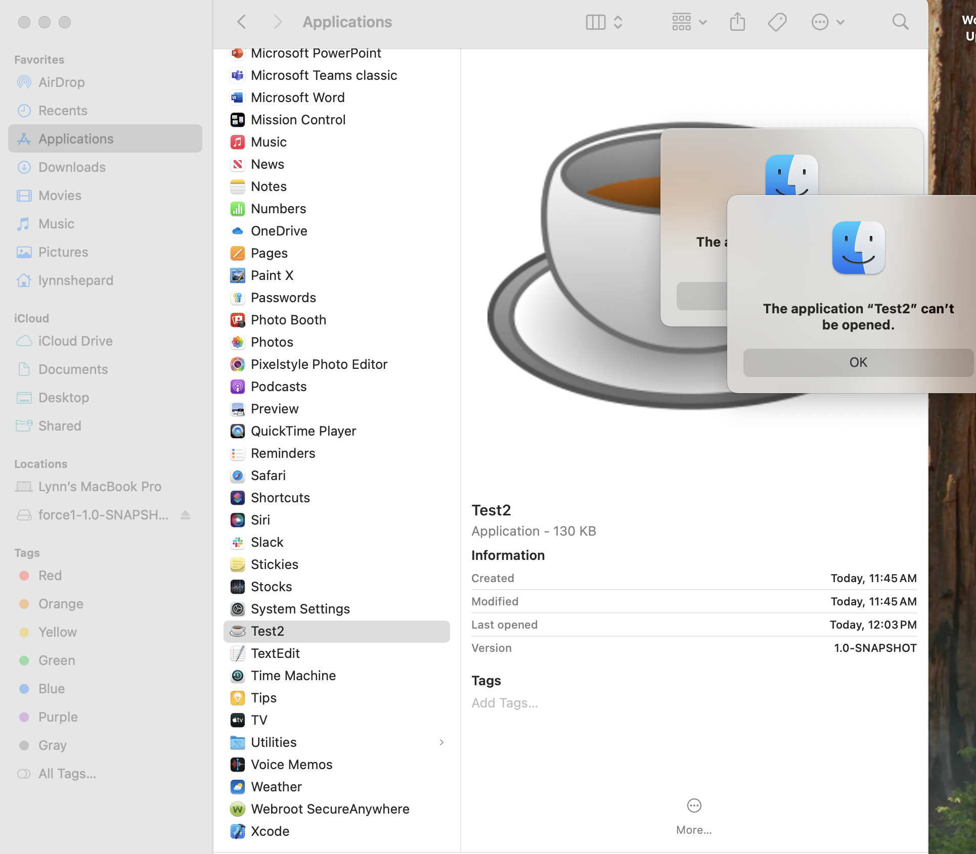Click the Add Tags… field
Image resolution: width=976 pixels, height=854 pixels.
tap(505, 702)
